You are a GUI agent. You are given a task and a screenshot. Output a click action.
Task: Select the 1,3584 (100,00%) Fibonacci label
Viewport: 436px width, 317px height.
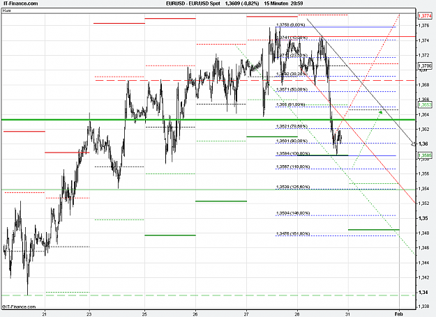click(x=293, y=153)
